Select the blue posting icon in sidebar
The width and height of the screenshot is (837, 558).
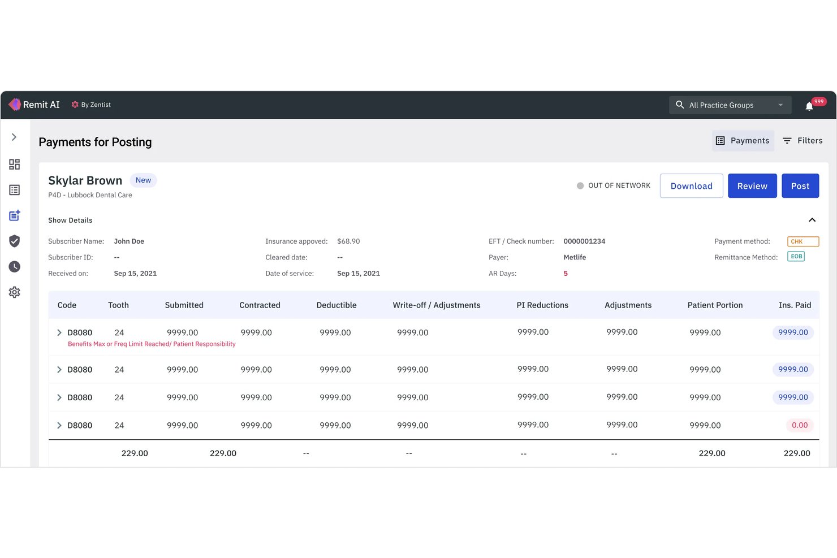15,215
